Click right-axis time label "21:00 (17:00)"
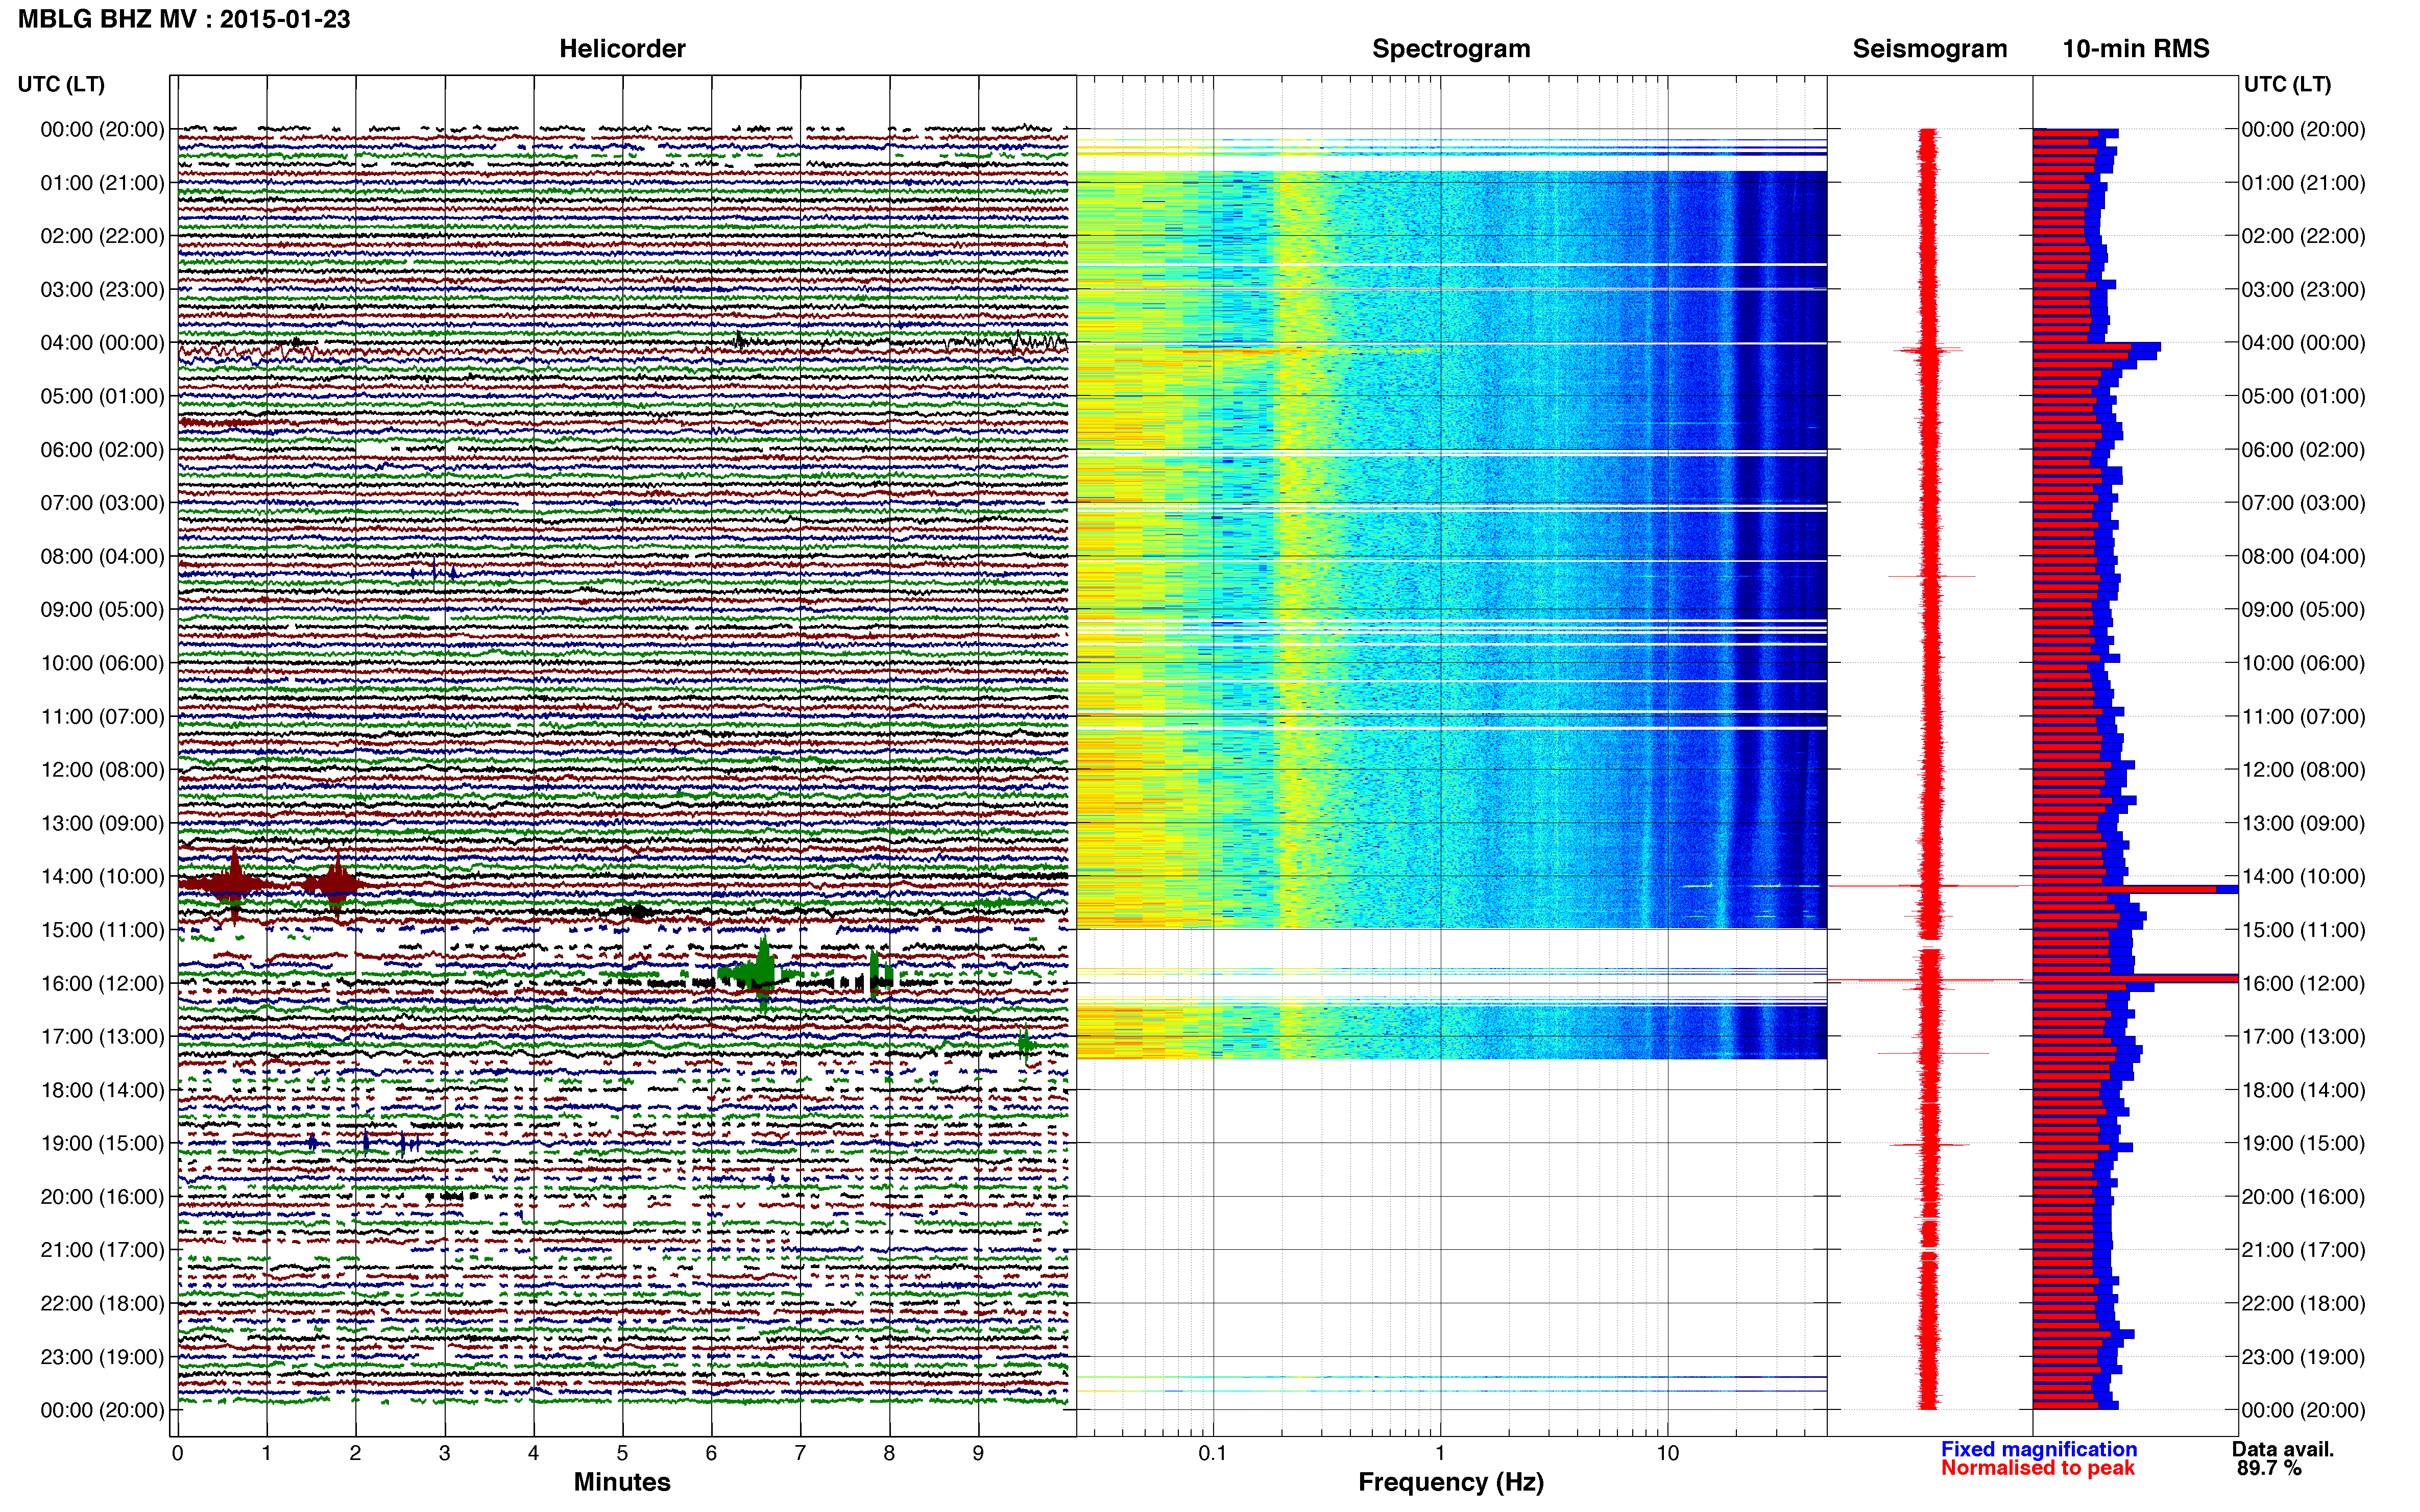 pos(2303,1250)
